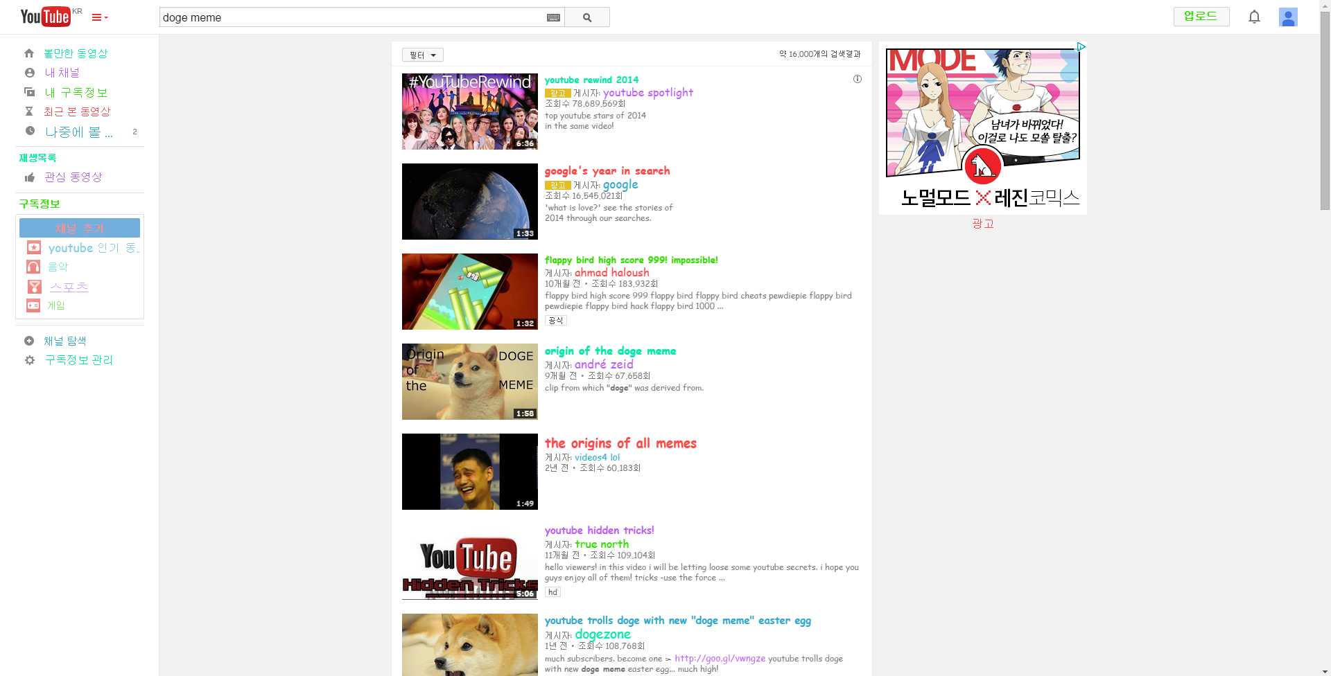Open the recommended videos sidebar link
Viewport: 1331px width, 676px height.
[76, 53]
